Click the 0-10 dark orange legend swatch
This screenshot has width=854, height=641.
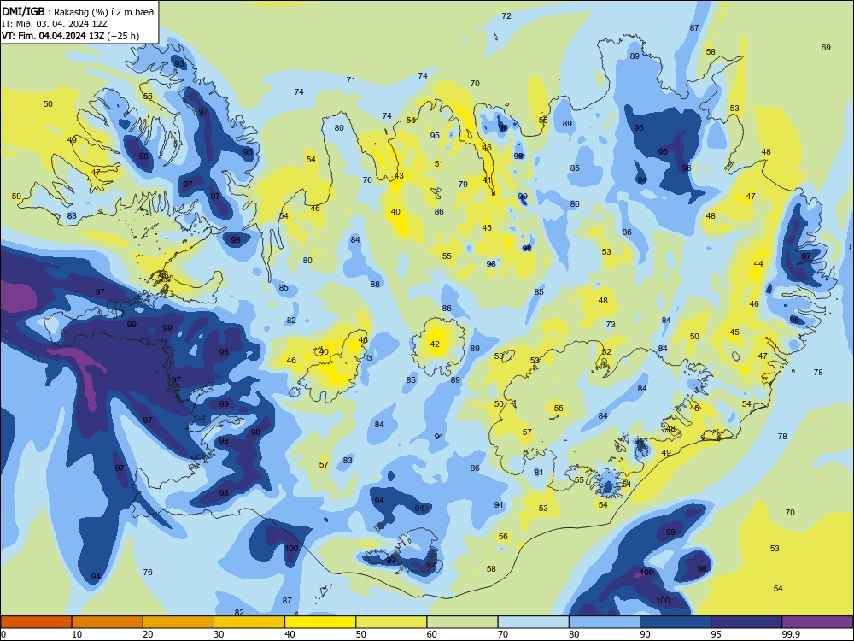coord(36,622)
